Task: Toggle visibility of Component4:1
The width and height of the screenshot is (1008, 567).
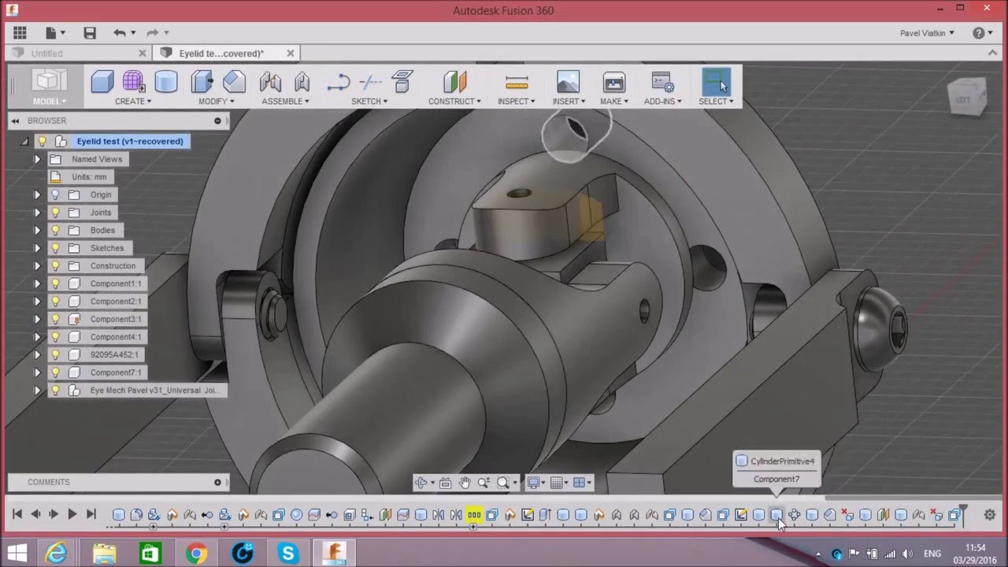Action: click(x=55, y=337)
